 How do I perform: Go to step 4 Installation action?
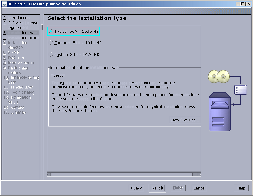click(x=21, y=38)
